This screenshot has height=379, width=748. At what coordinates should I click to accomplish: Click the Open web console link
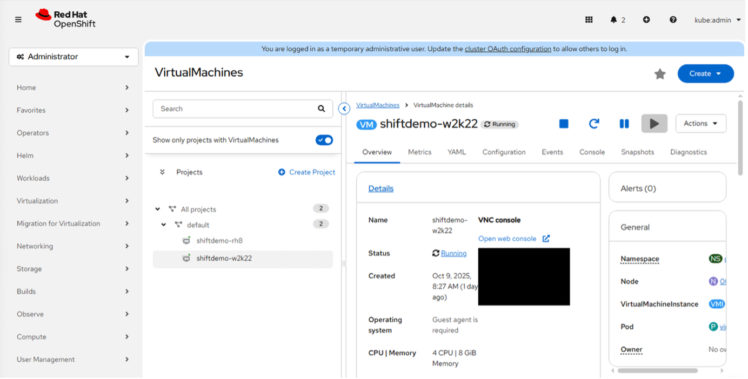point(507,239)
